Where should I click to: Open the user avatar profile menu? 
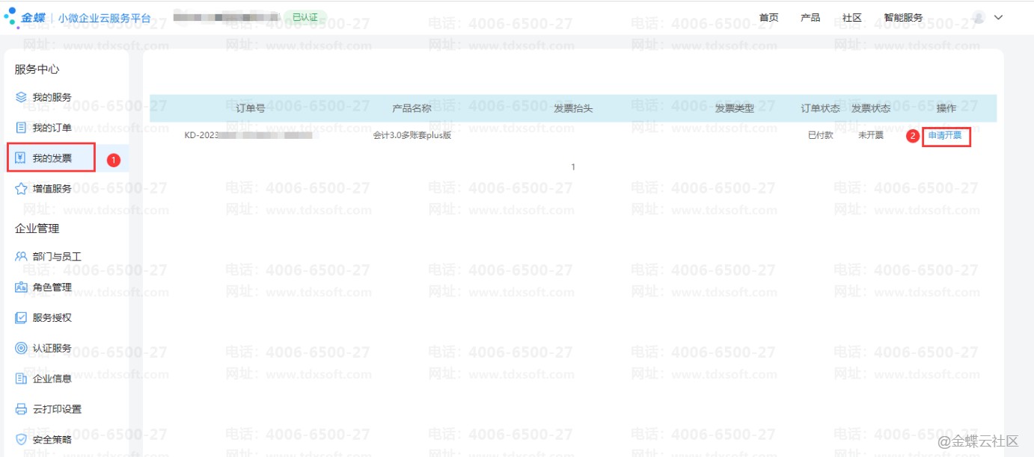point(979,17)
